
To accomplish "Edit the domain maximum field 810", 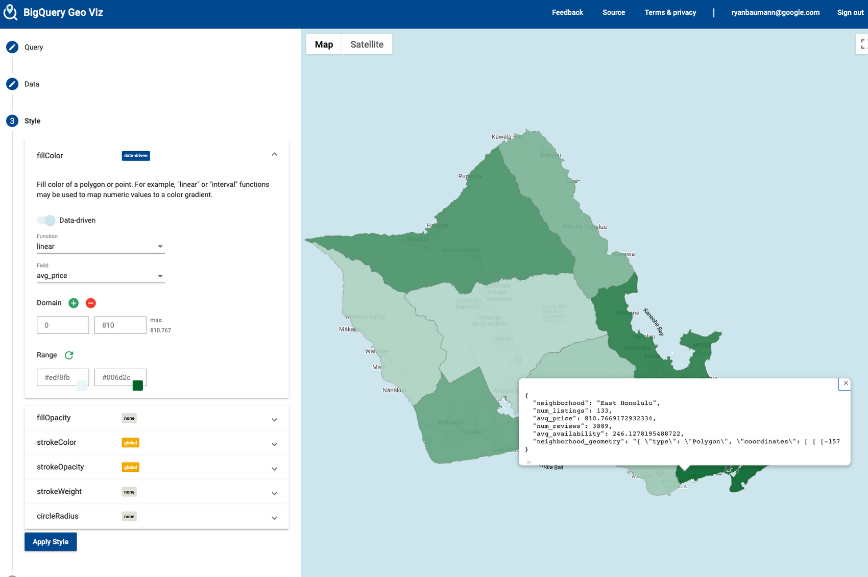I will coord(120,325).
